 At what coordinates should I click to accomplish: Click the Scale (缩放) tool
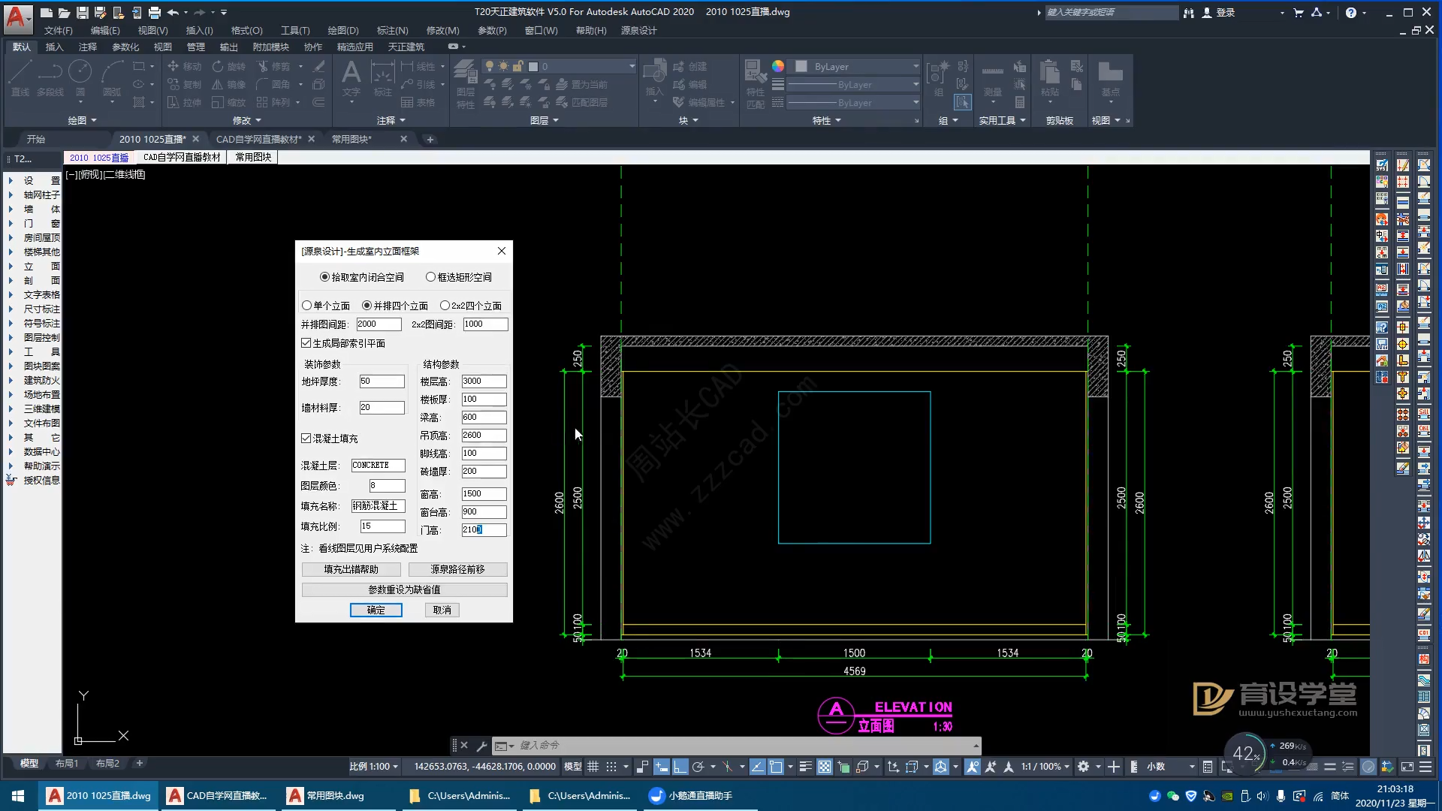point(228,102)
